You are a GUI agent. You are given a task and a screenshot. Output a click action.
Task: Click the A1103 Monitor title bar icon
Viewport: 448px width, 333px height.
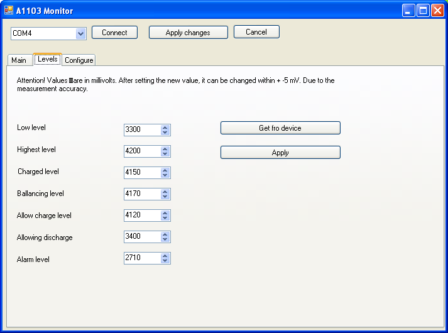tap(9, 11)
